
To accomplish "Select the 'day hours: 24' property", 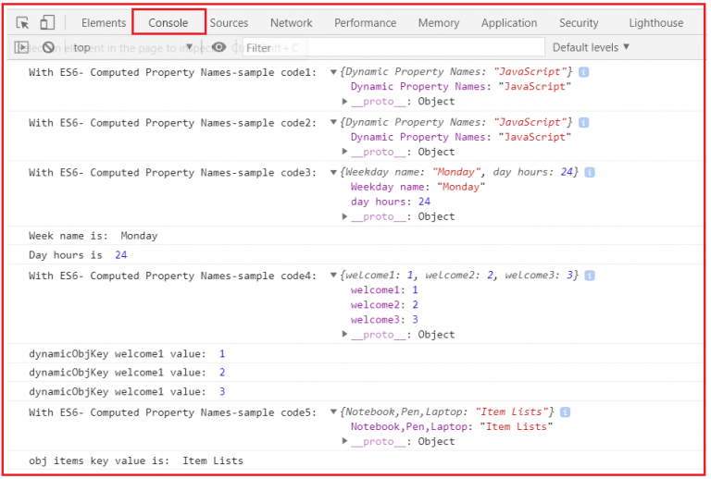I will click(x=391, y=202).
